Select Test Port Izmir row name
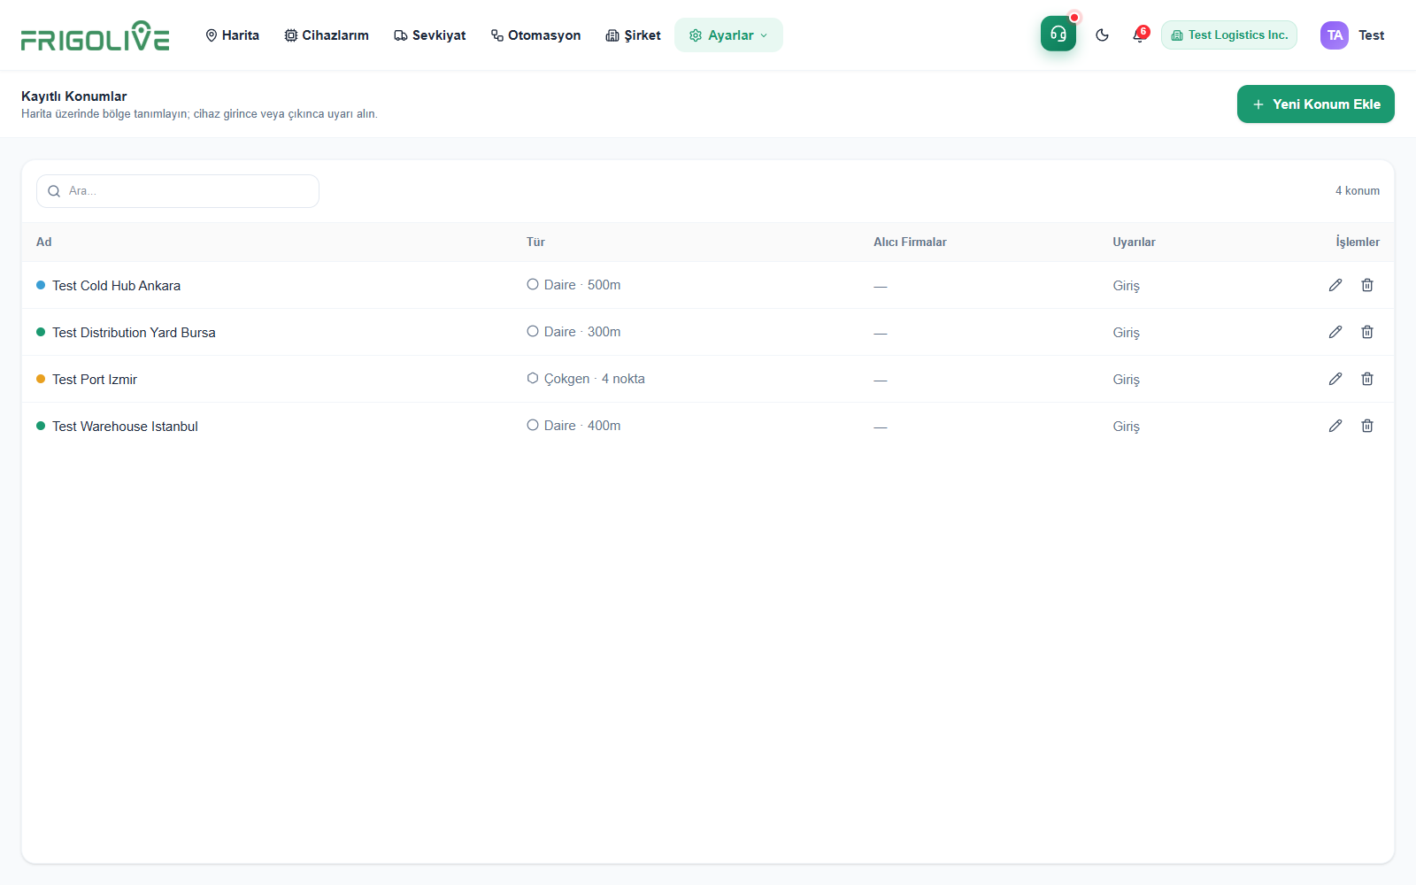Image resolution: width=1416 pixels, height=885 pixels. click(x=95, y=380)
